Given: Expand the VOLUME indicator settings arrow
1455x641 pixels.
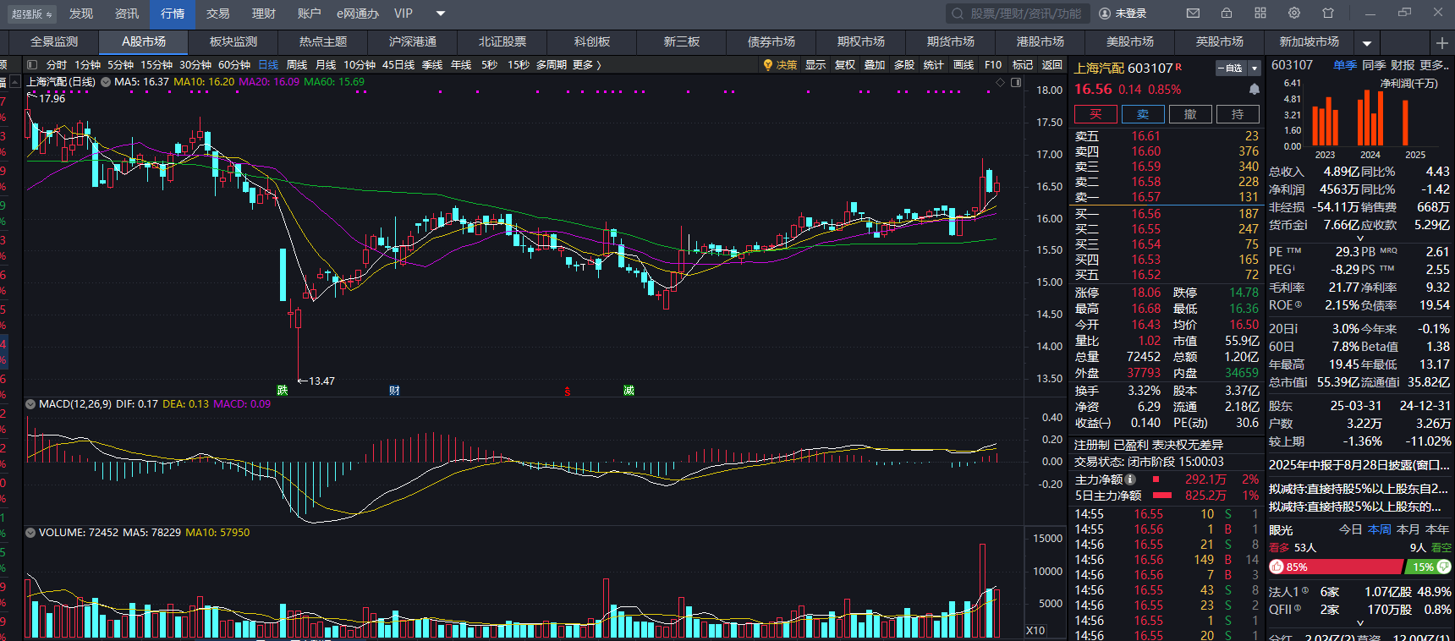Looking at the screenshot, I should tap(30, 533).
